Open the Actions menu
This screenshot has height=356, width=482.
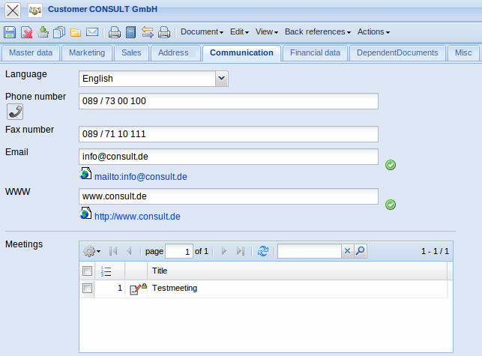[x=373, y=32]
